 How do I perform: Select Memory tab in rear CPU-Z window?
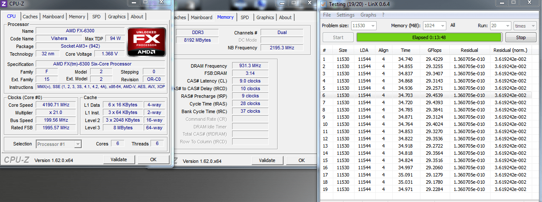[x=225, y=17]
